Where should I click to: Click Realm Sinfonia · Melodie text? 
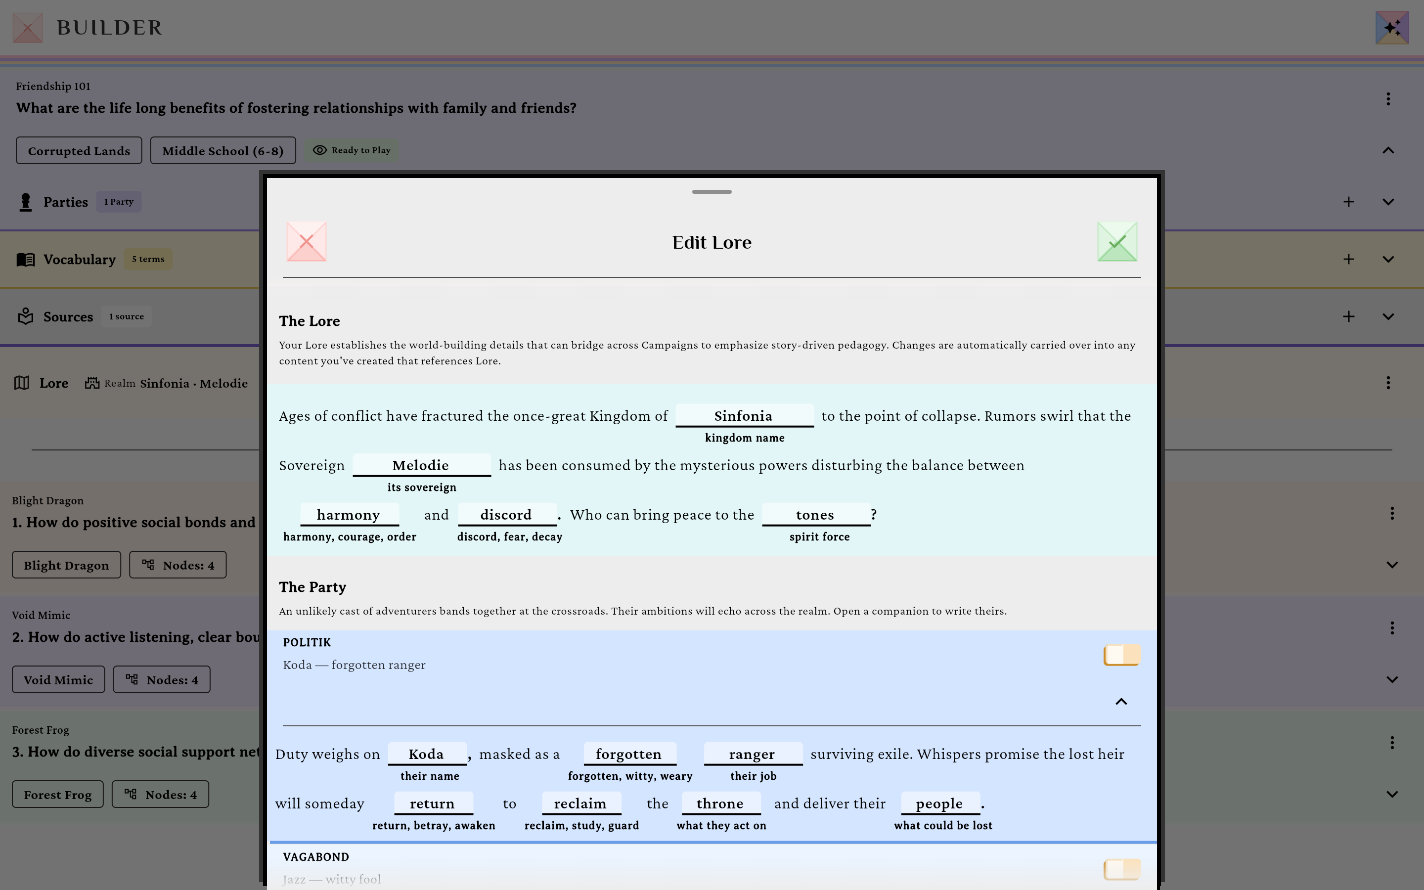(176, 383)
